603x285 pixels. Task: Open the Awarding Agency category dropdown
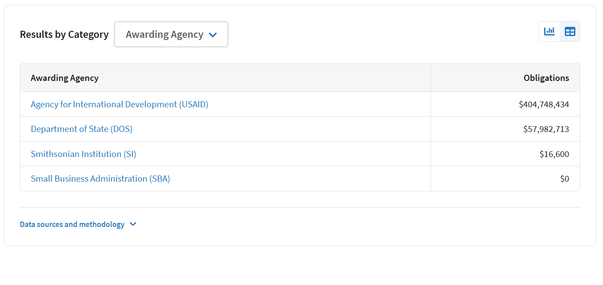point(171,34)
